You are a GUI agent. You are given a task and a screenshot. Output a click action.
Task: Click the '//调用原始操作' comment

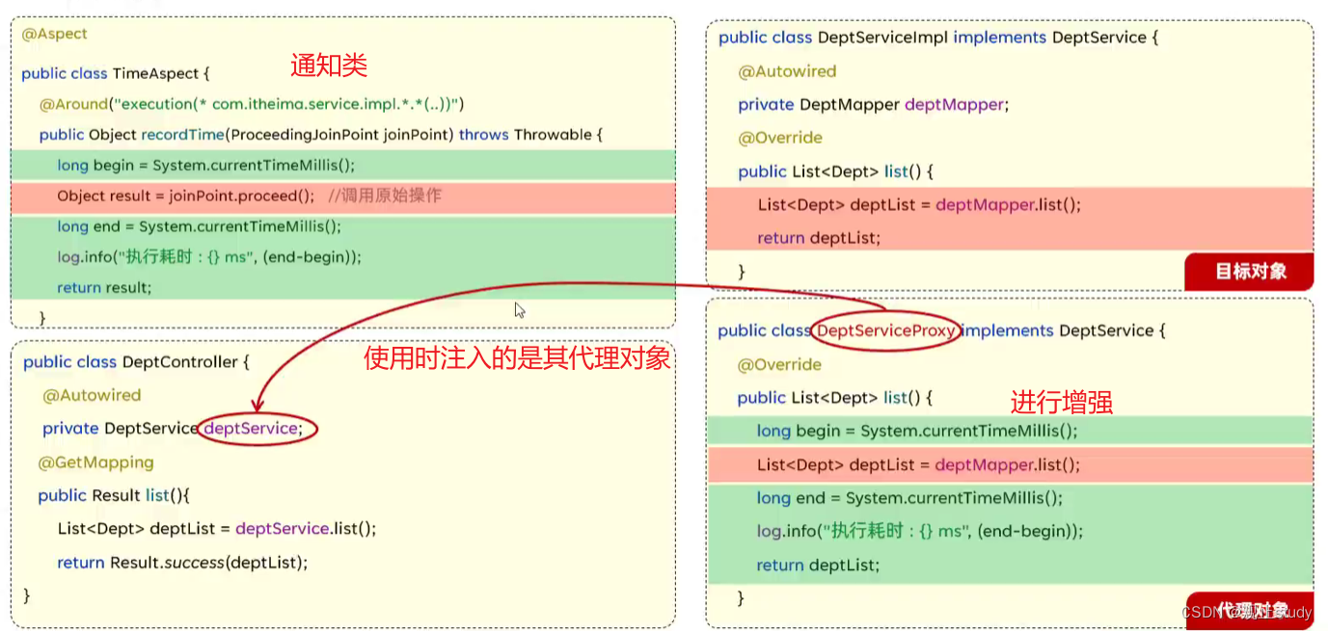coord(384,196)
